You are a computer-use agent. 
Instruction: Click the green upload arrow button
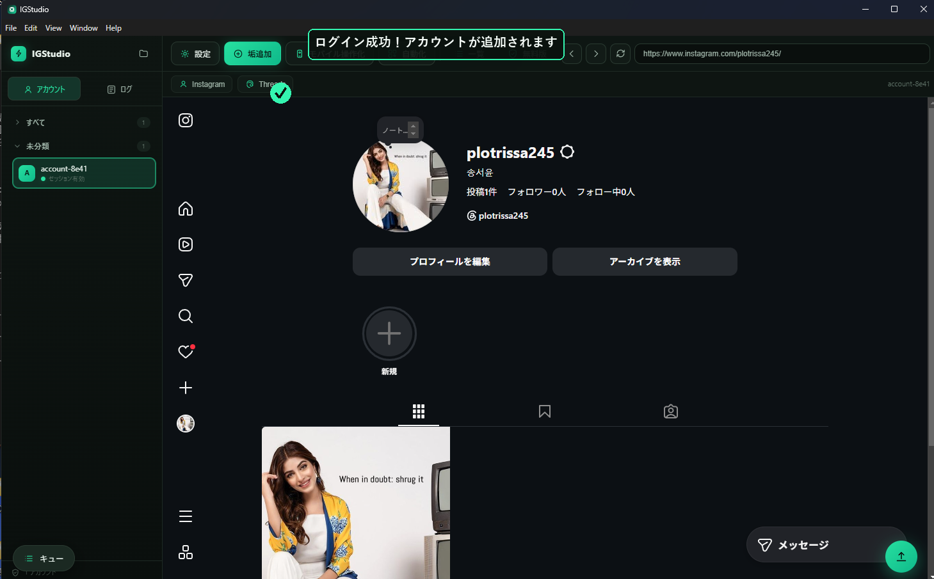901,557
